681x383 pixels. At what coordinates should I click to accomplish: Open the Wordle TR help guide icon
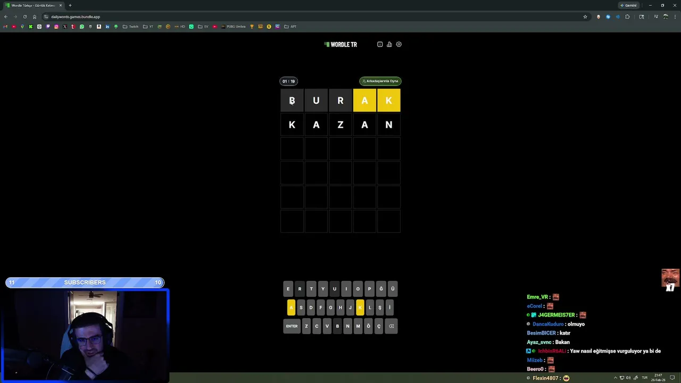point(380,44)
